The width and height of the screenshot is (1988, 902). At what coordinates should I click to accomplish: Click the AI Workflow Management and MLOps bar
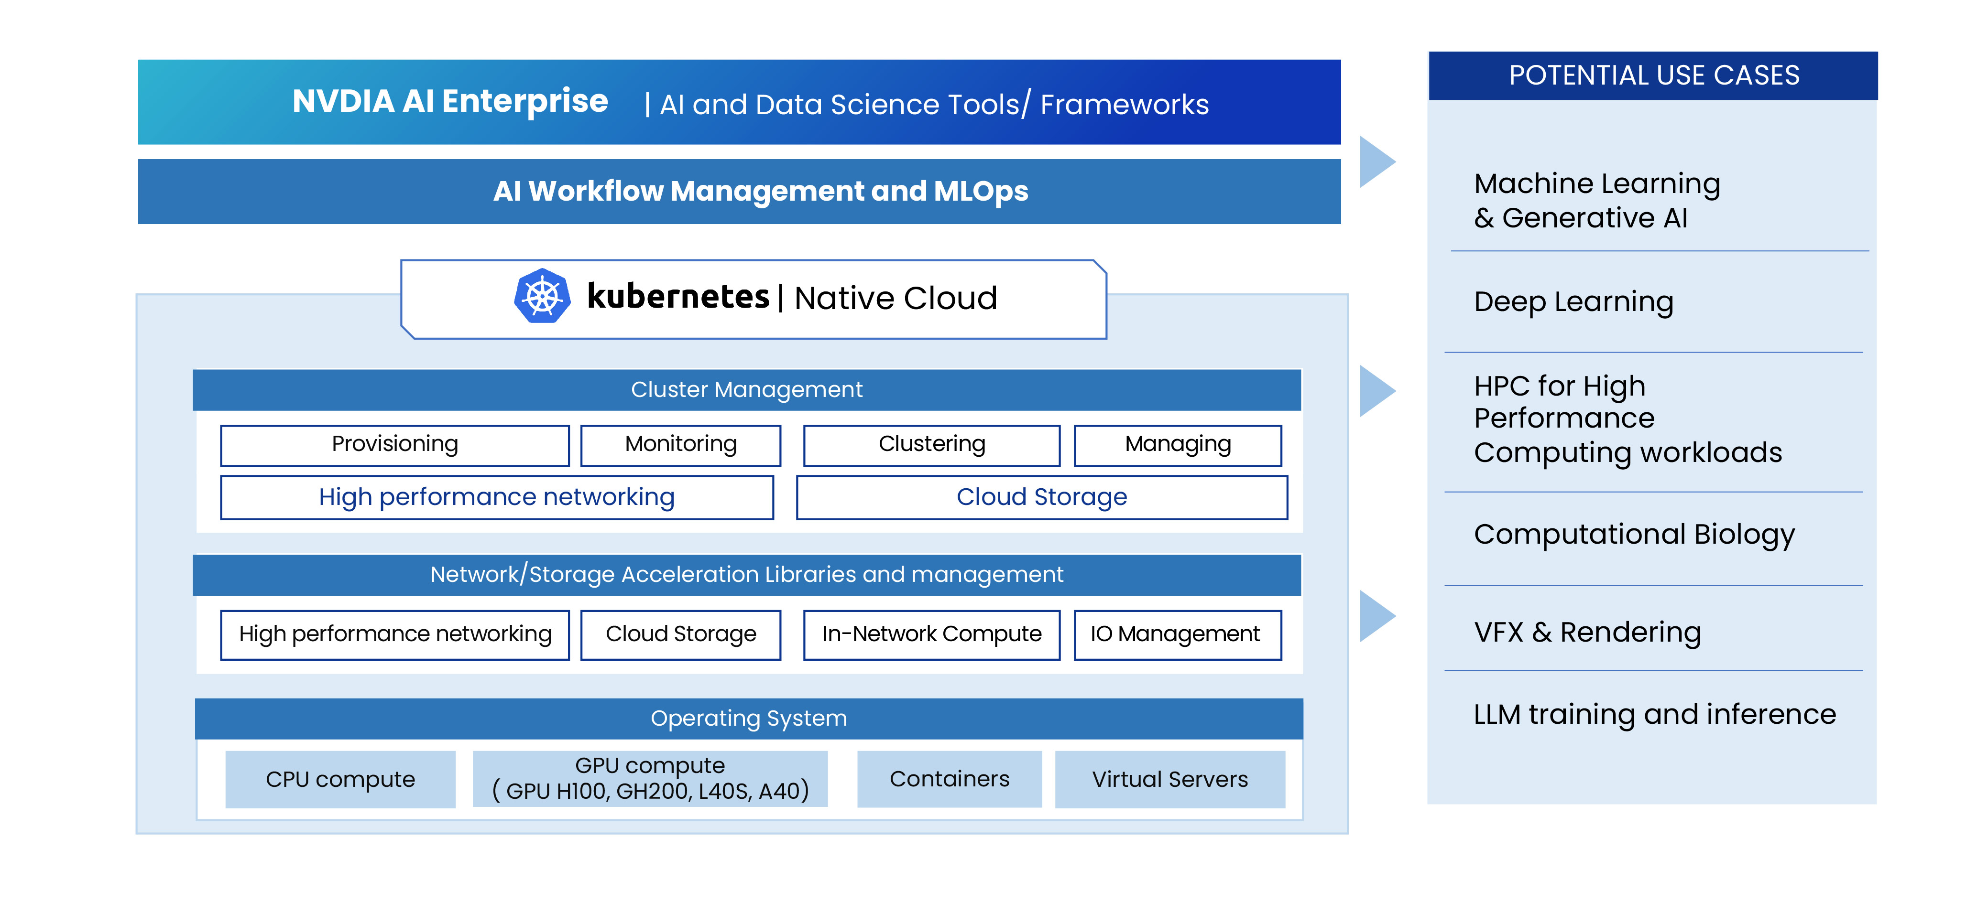click(x=739, y=191)
